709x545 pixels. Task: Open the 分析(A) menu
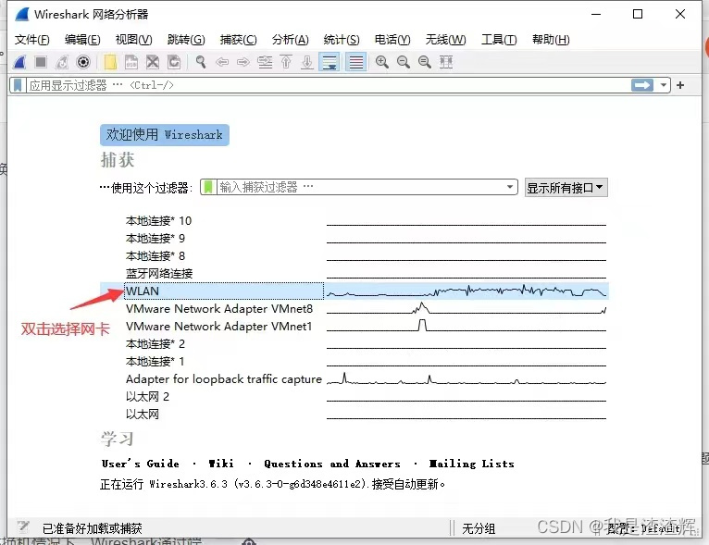point(291,40)
